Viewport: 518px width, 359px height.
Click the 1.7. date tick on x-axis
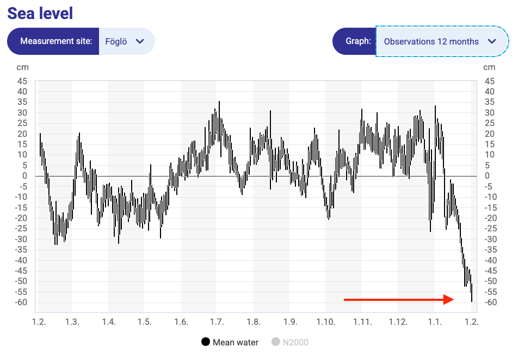217,322
